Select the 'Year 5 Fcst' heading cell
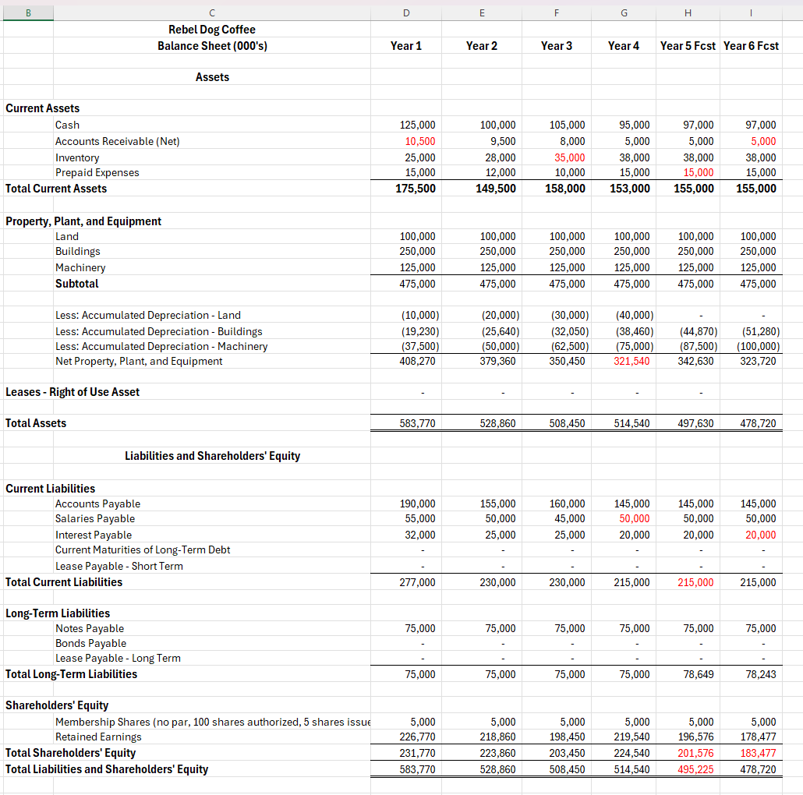The width and height of the screenshot is (803, 795). coord(688,46)
